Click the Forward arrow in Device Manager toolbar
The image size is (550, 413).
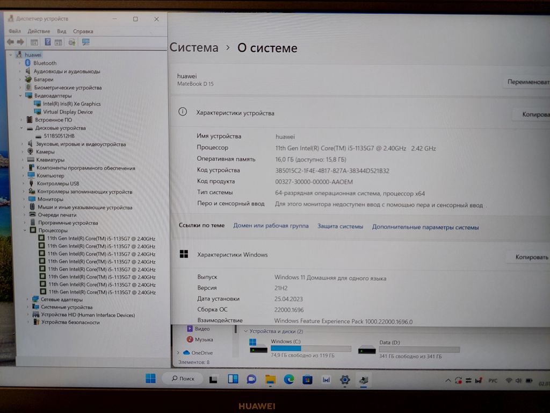tap(20, 42)
